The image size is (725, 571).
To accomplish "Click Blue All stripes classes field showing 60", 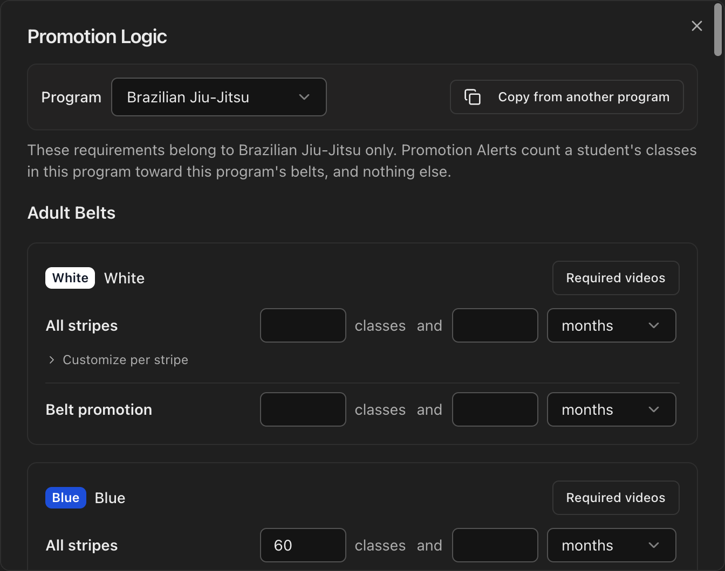I will click(303, 545).
